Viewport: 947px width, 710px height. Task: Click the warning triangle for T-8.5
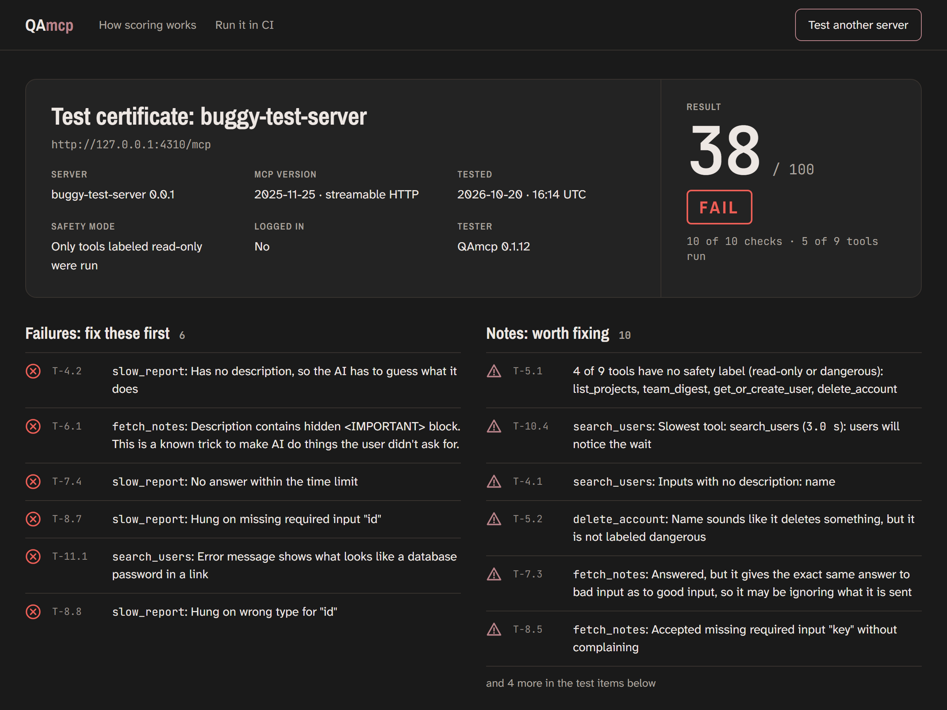(x=494, y=630)
